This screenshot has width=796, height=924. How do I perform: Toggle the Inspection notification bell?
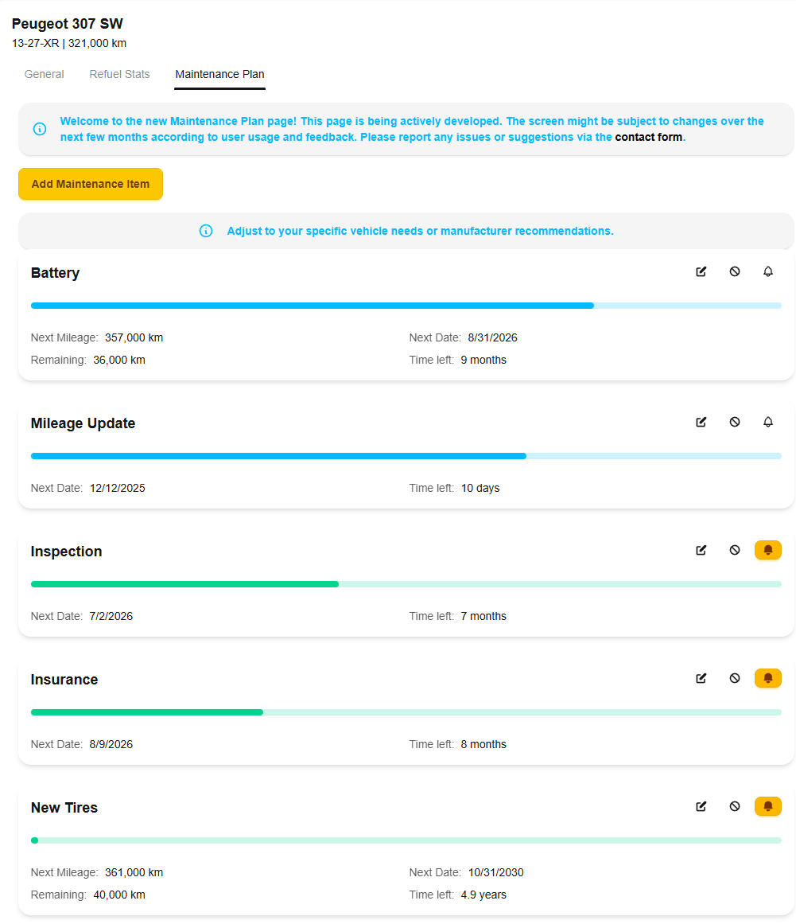click(x=767, y=550)
